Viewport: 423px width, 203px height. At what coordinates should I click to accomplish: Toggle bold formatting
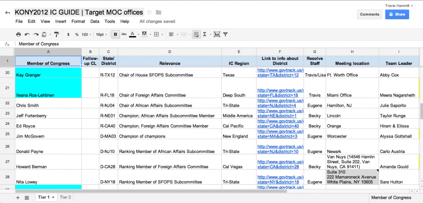click(x=116, y=35)
